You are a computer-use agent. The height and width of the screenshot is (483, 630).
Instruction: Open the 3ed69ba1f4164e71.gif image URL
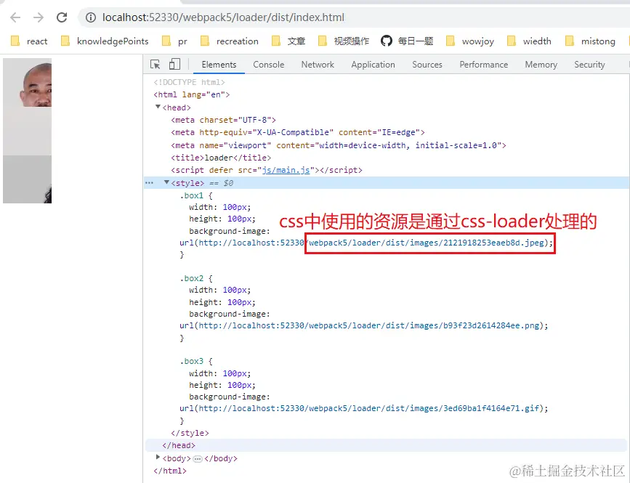click(x=369, y=408)
